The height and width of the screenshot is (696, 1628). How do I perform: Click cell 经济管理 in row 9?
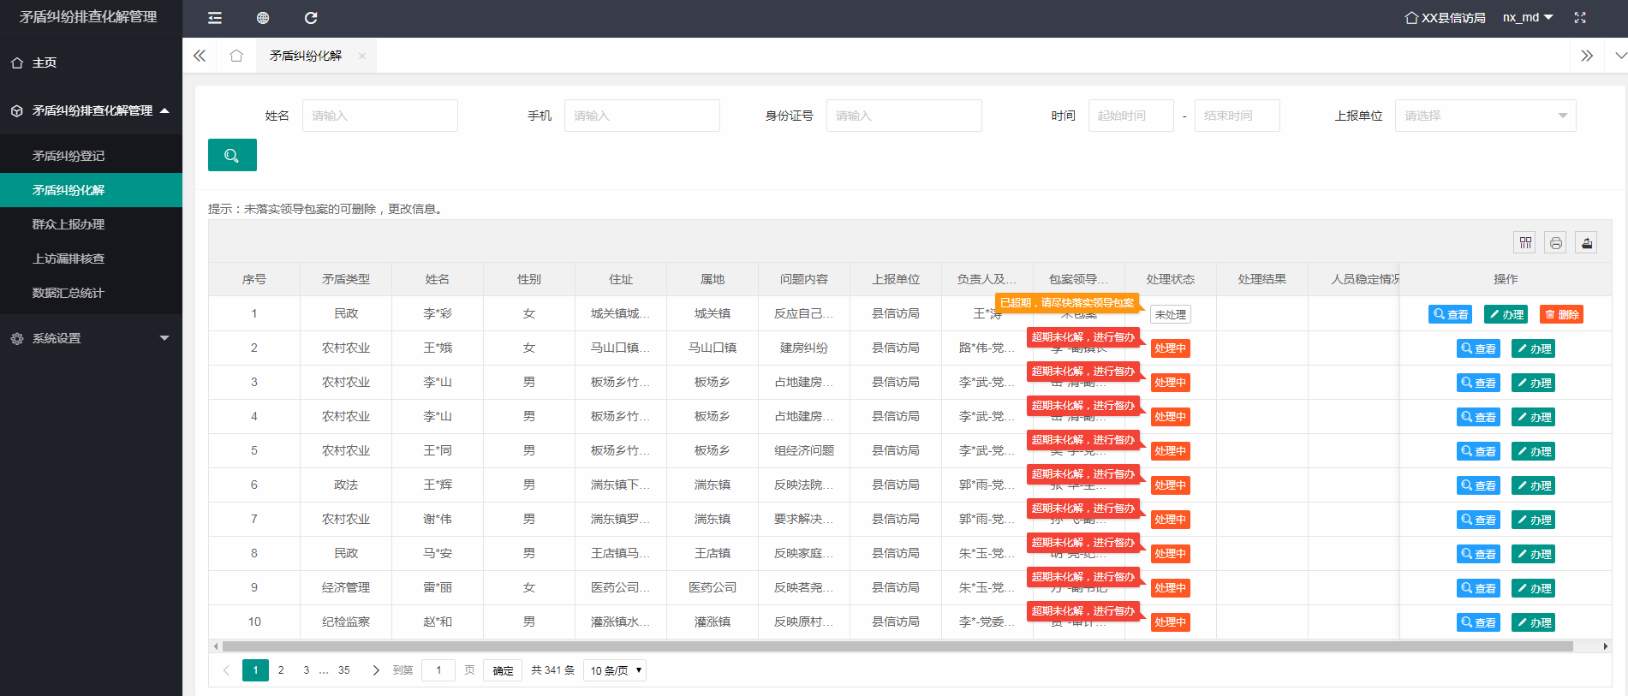(x=346, y=587)
